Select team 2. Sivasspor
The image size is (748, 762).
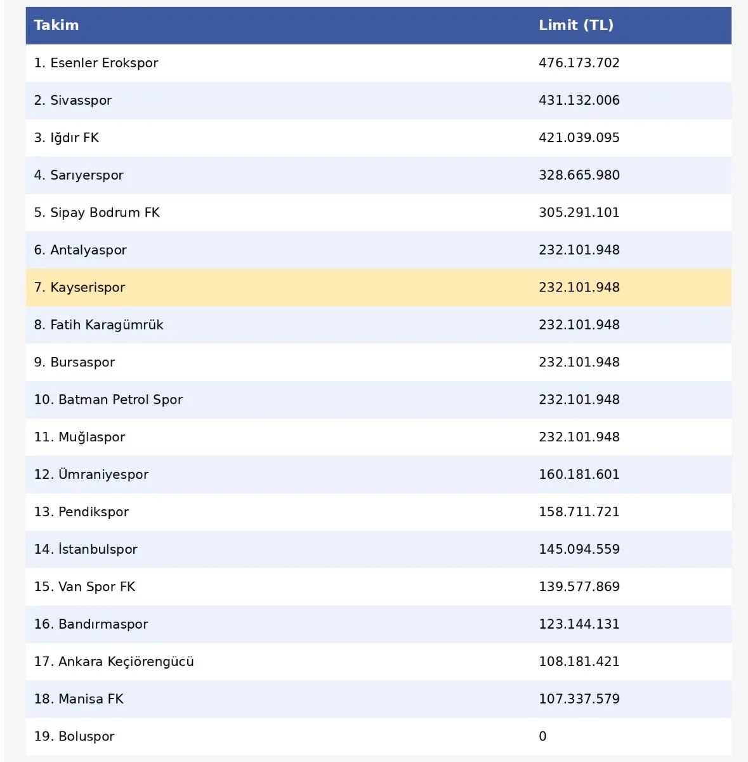click(72, 100)
